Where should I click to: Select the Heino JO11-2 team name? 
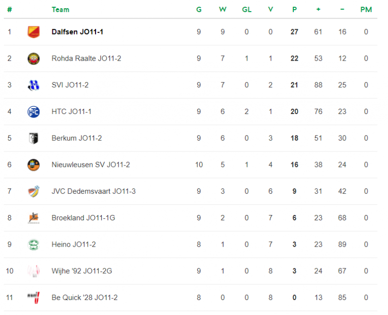pos(73,245)
